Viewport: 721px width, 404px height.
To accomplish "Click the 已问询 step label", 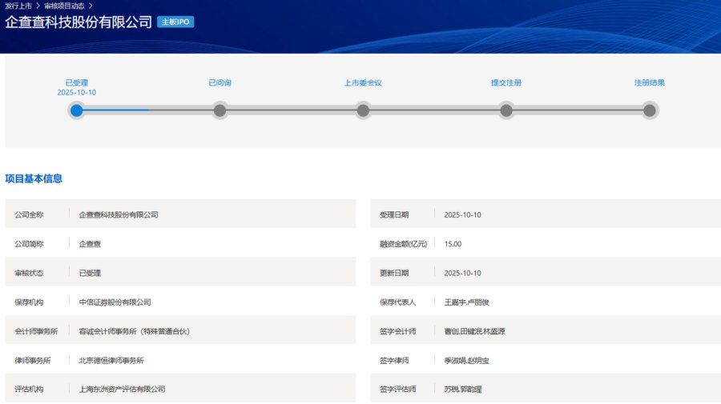I will (220, 82).
